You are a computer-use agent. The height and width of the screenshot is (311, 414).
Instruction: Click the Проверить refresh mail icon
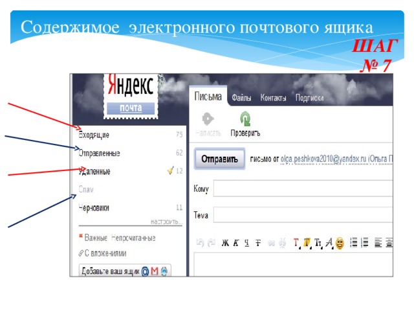click(245, 119)
